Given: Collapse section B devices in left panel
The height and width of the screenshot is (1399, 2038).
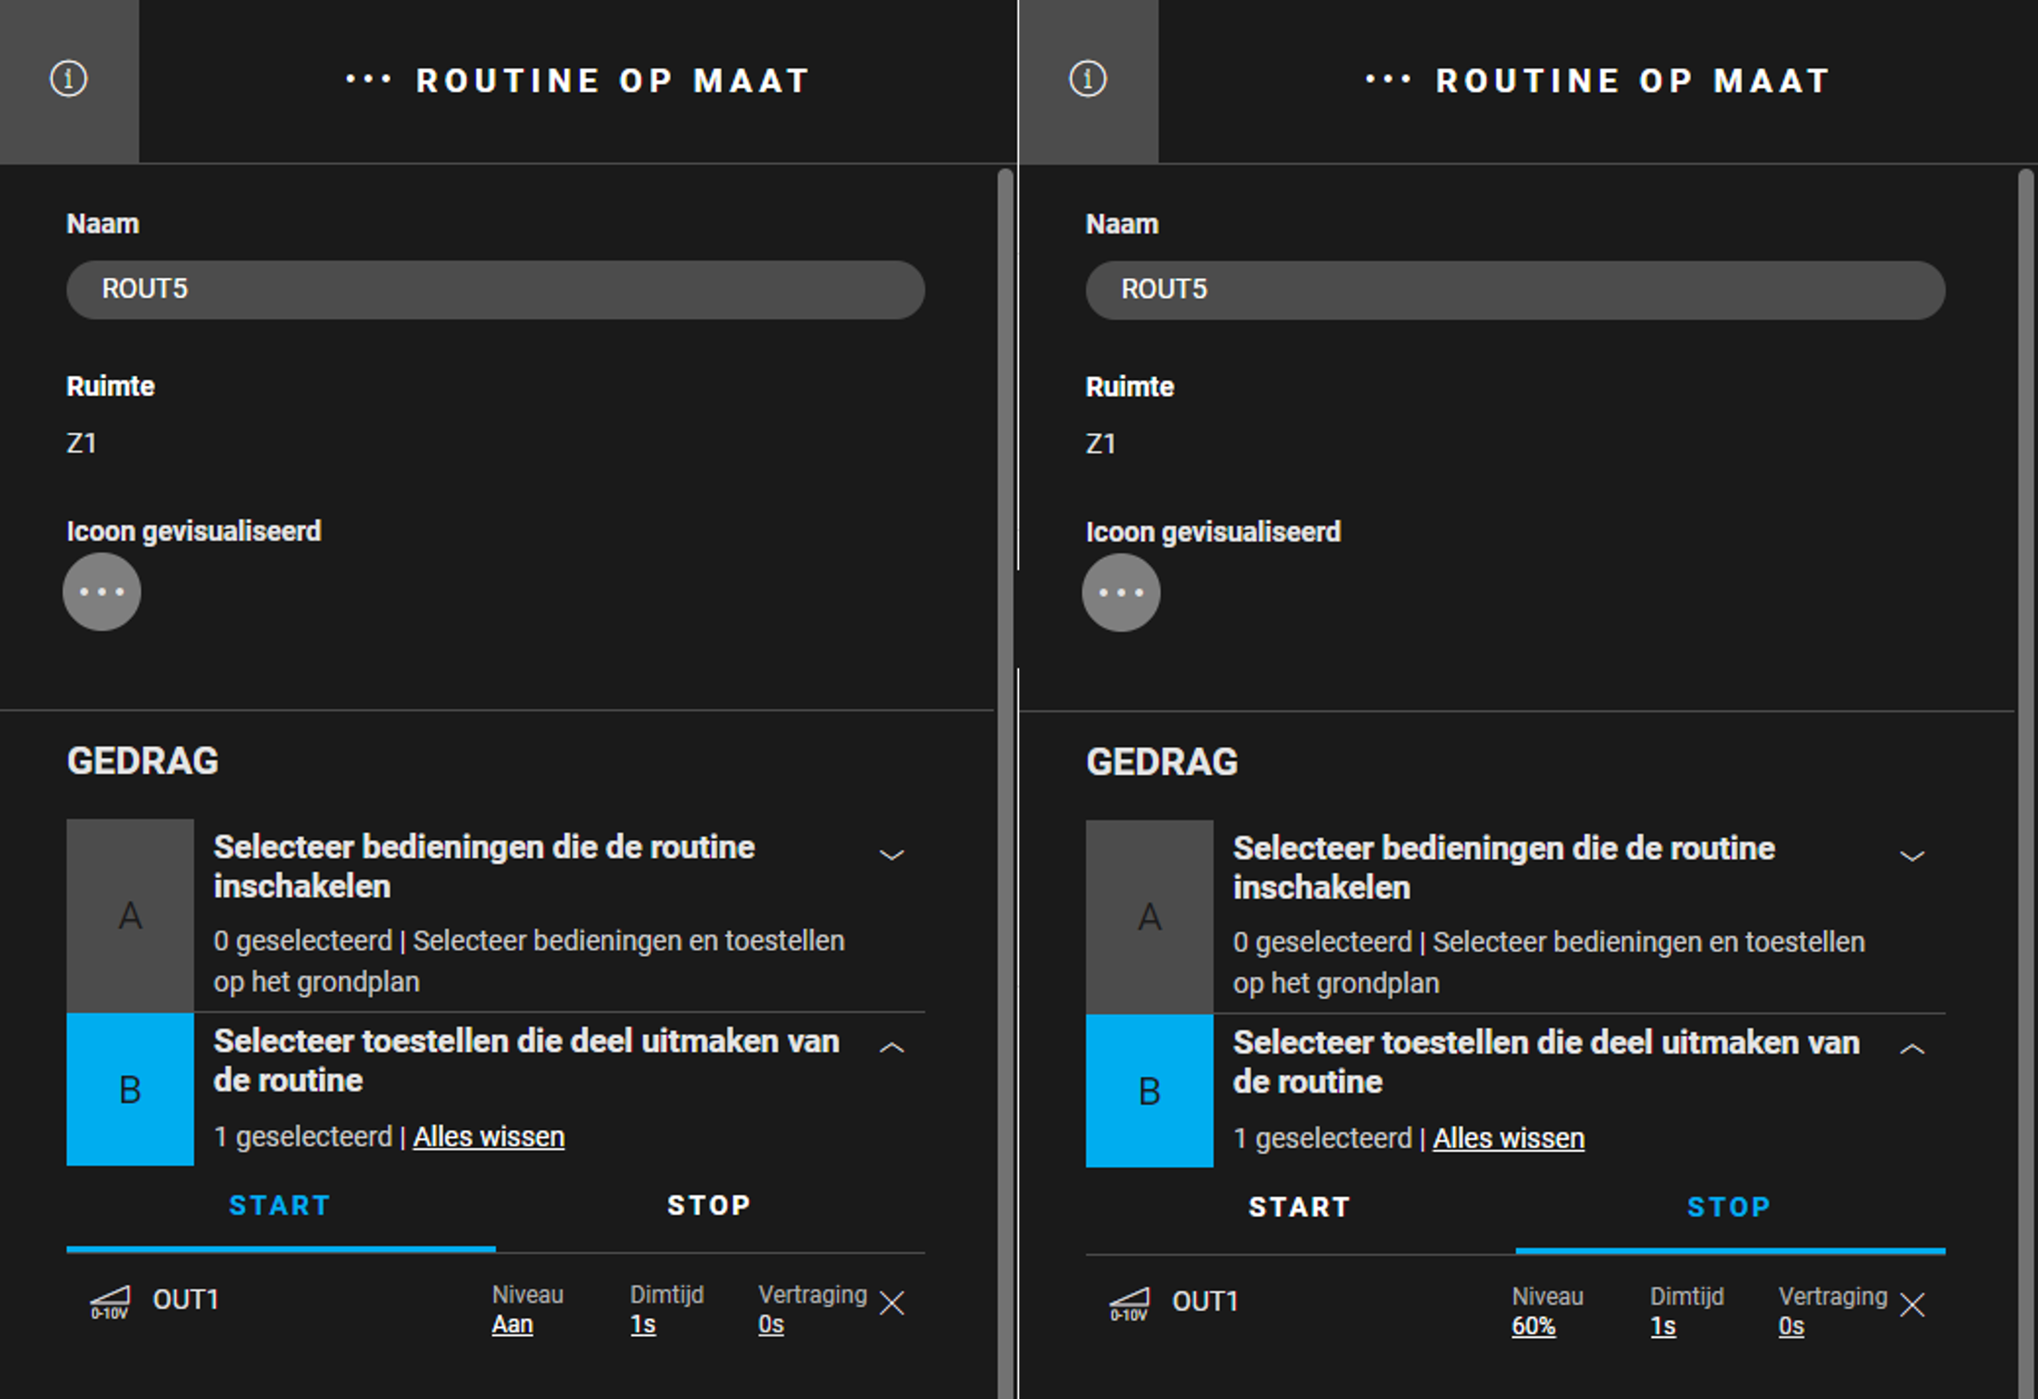Looking at the screenshot, I should pyautogui.click(x=892, y=1048).
